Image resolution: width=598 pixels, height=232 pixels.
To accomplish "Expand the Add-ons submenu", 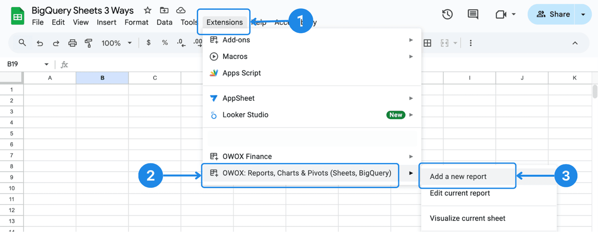I will click(x=312, y=40).
